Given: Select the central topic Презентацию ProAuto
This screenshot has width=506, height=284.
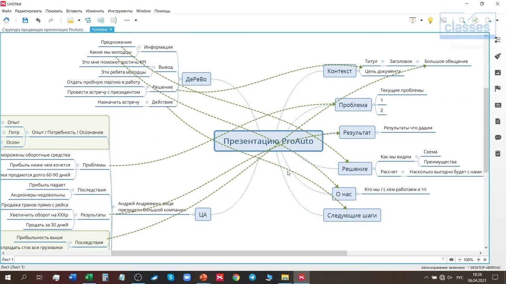Looking at the screenshot, I should pos(268,141).
